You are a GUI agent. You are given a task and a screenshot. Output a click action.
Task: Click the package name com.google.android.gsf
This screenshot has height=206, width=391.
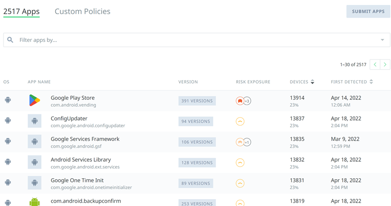[x=76, y=146]
